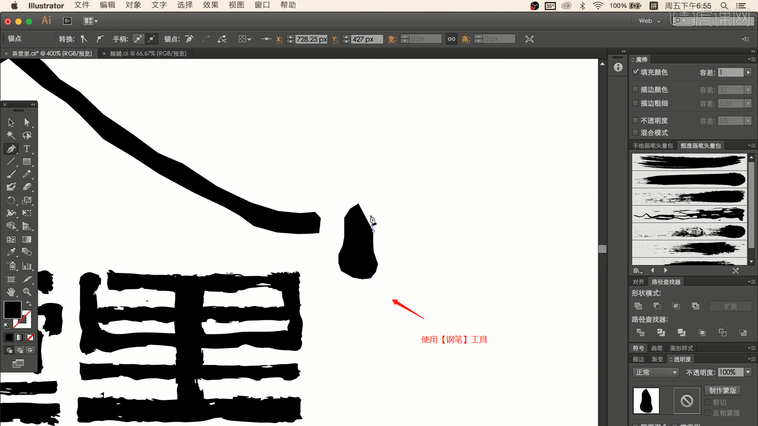Expand the 路径查找器 panel dropdown

750,281
